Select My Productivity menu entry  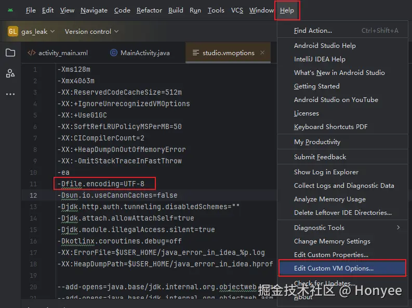tap(342, 142)
